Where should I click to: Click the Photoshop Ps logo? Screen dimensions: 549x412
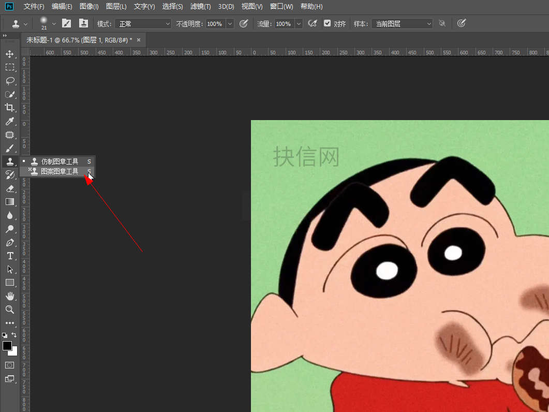click(9, 6)
